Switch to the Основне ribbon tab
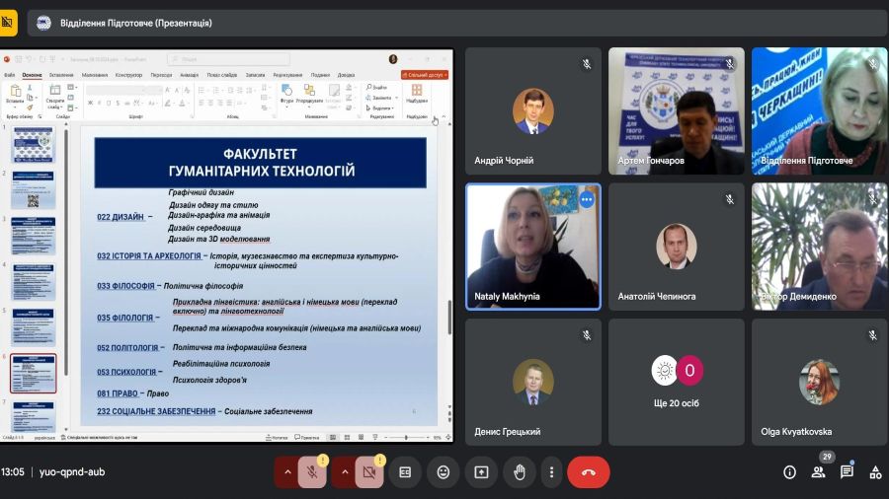 click(x=33, y=75)
